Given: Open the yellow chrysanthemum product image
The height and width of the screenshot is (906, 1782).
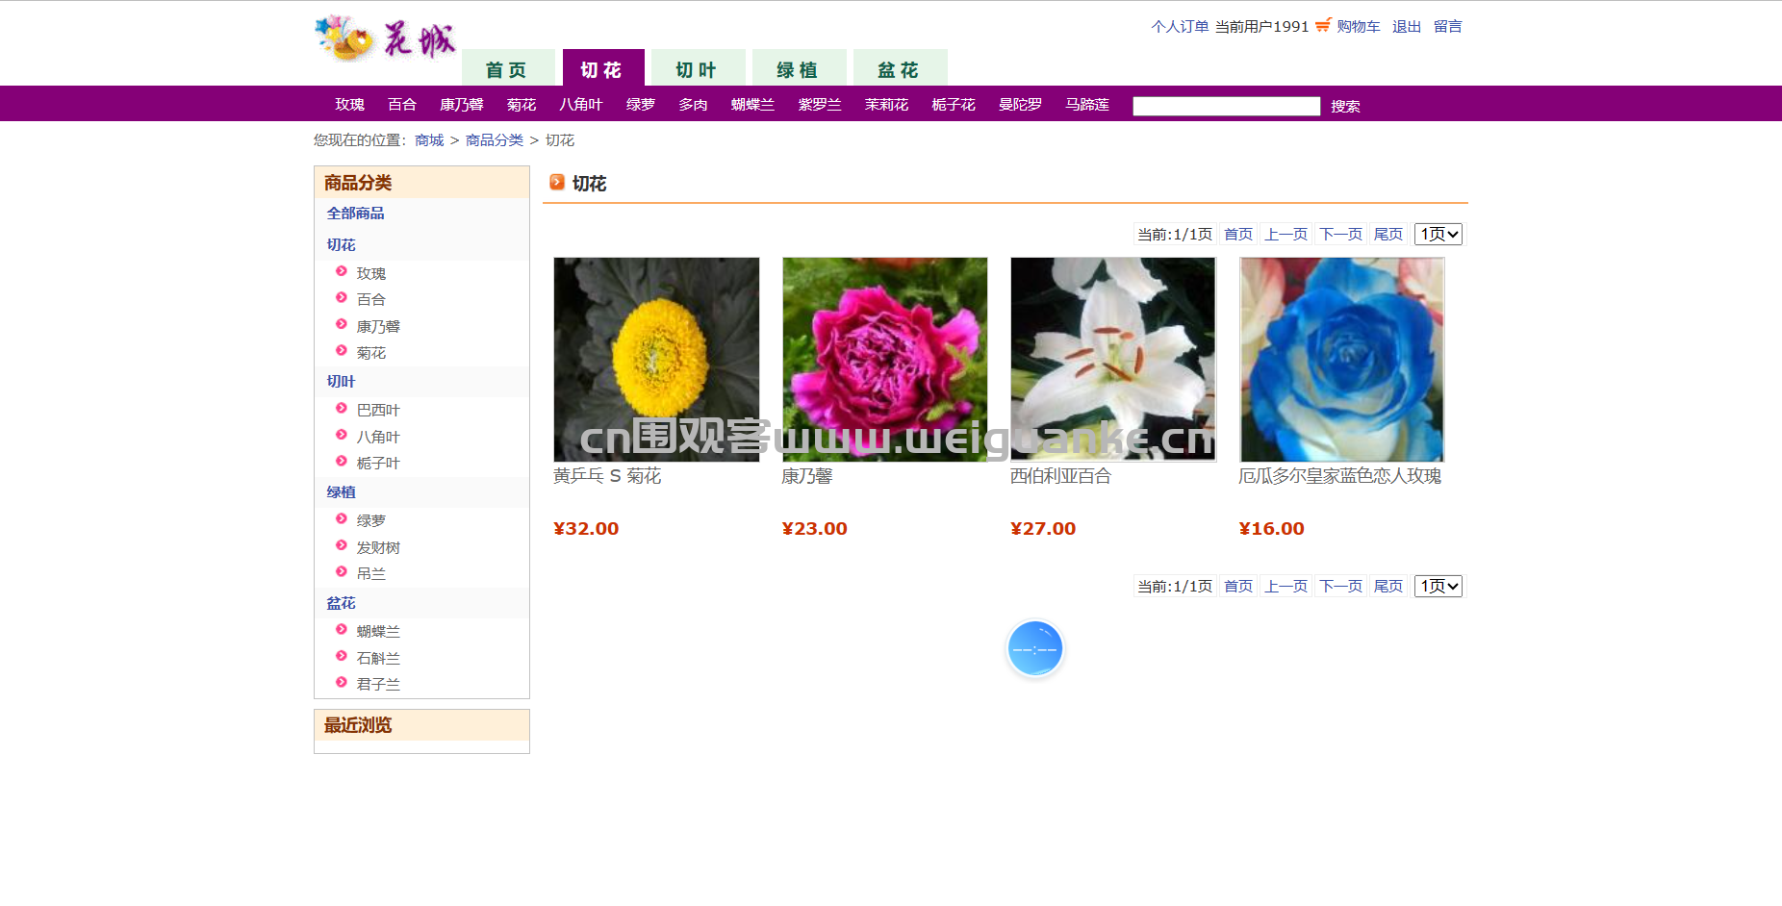Looking at the screenshot, I should tap(656, 359).
